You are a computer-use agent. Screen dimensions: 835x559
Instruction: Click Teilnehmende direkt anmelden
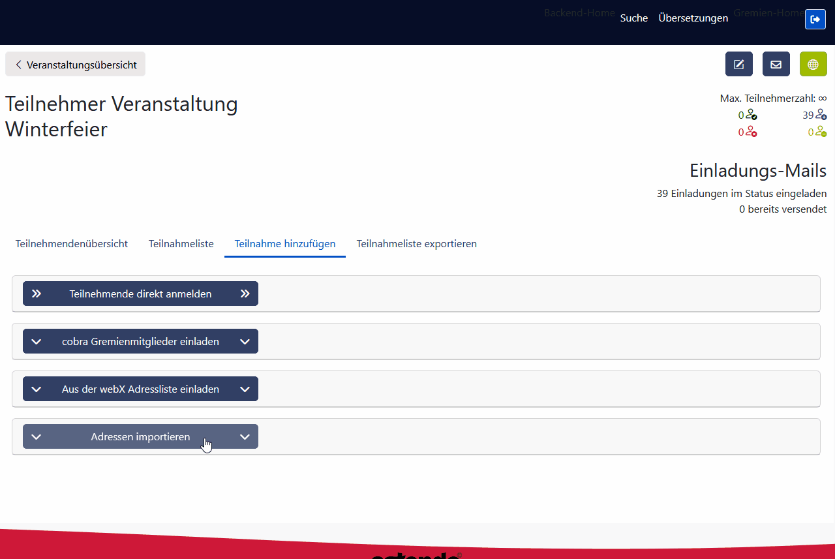click(140, 294)
